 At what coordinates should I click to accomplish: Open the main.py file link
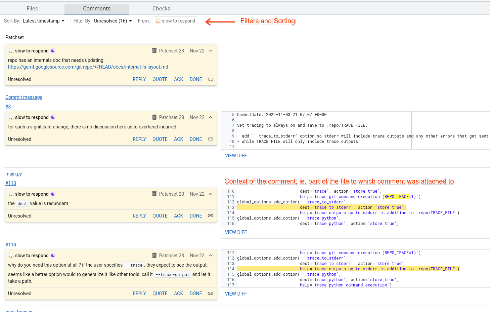coord(13,174)
